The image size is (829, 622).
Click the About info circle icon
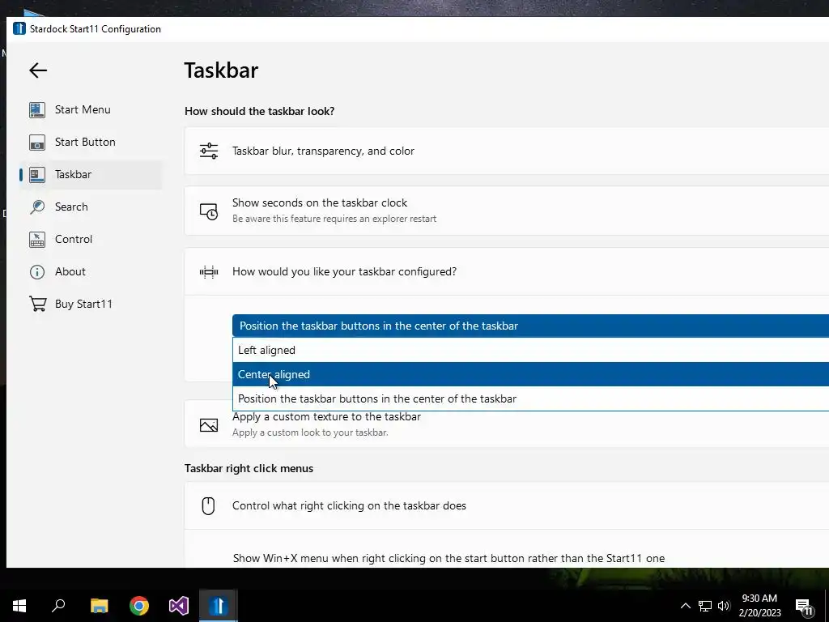point(37,272)
